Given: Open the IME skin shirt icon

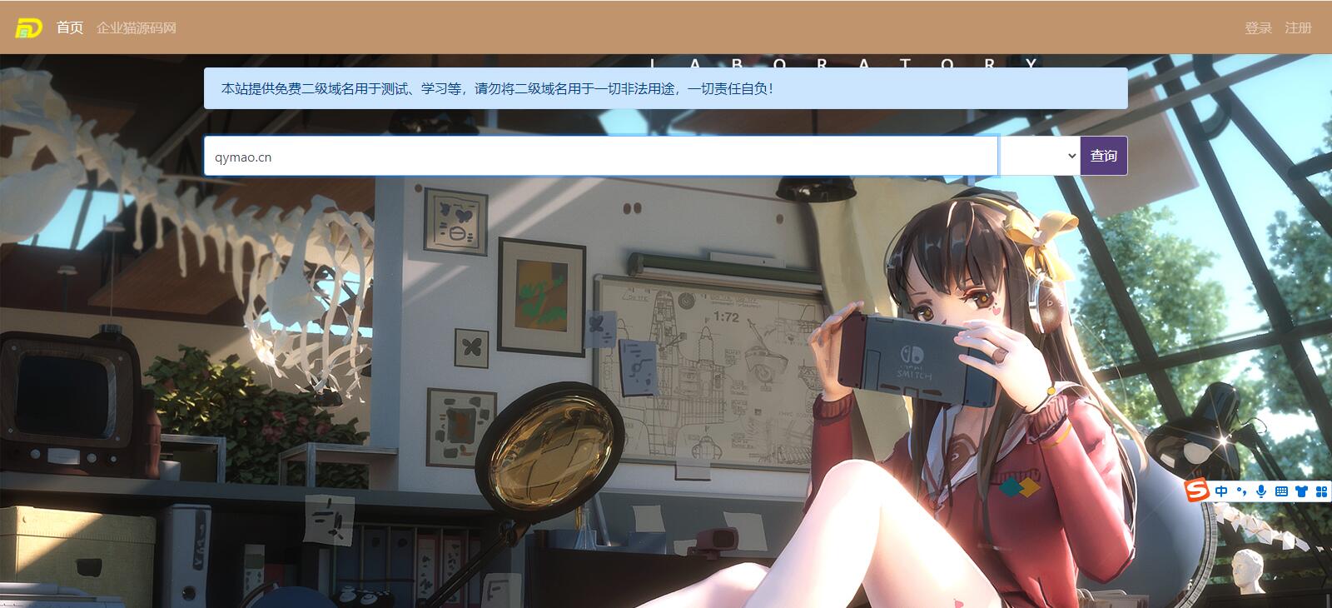Looking at the screenshot, I should coord(1302,491).
